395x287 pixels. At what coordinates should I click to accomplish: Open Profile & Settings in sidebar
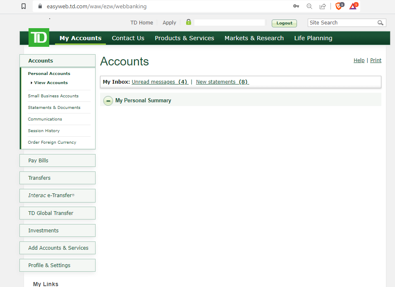57,265
